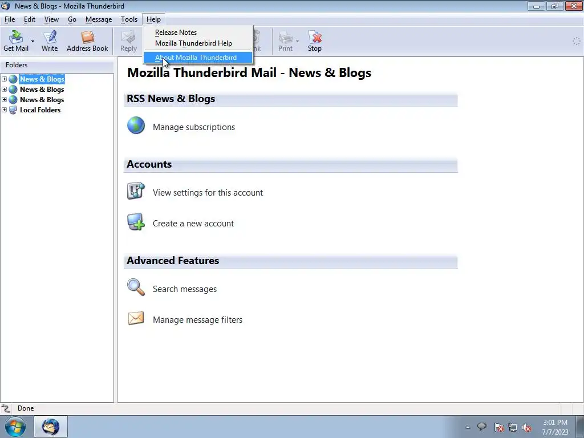Click the Write toolbar button
The width and height of the screenshot is (584, 438).
coord(50,41)
